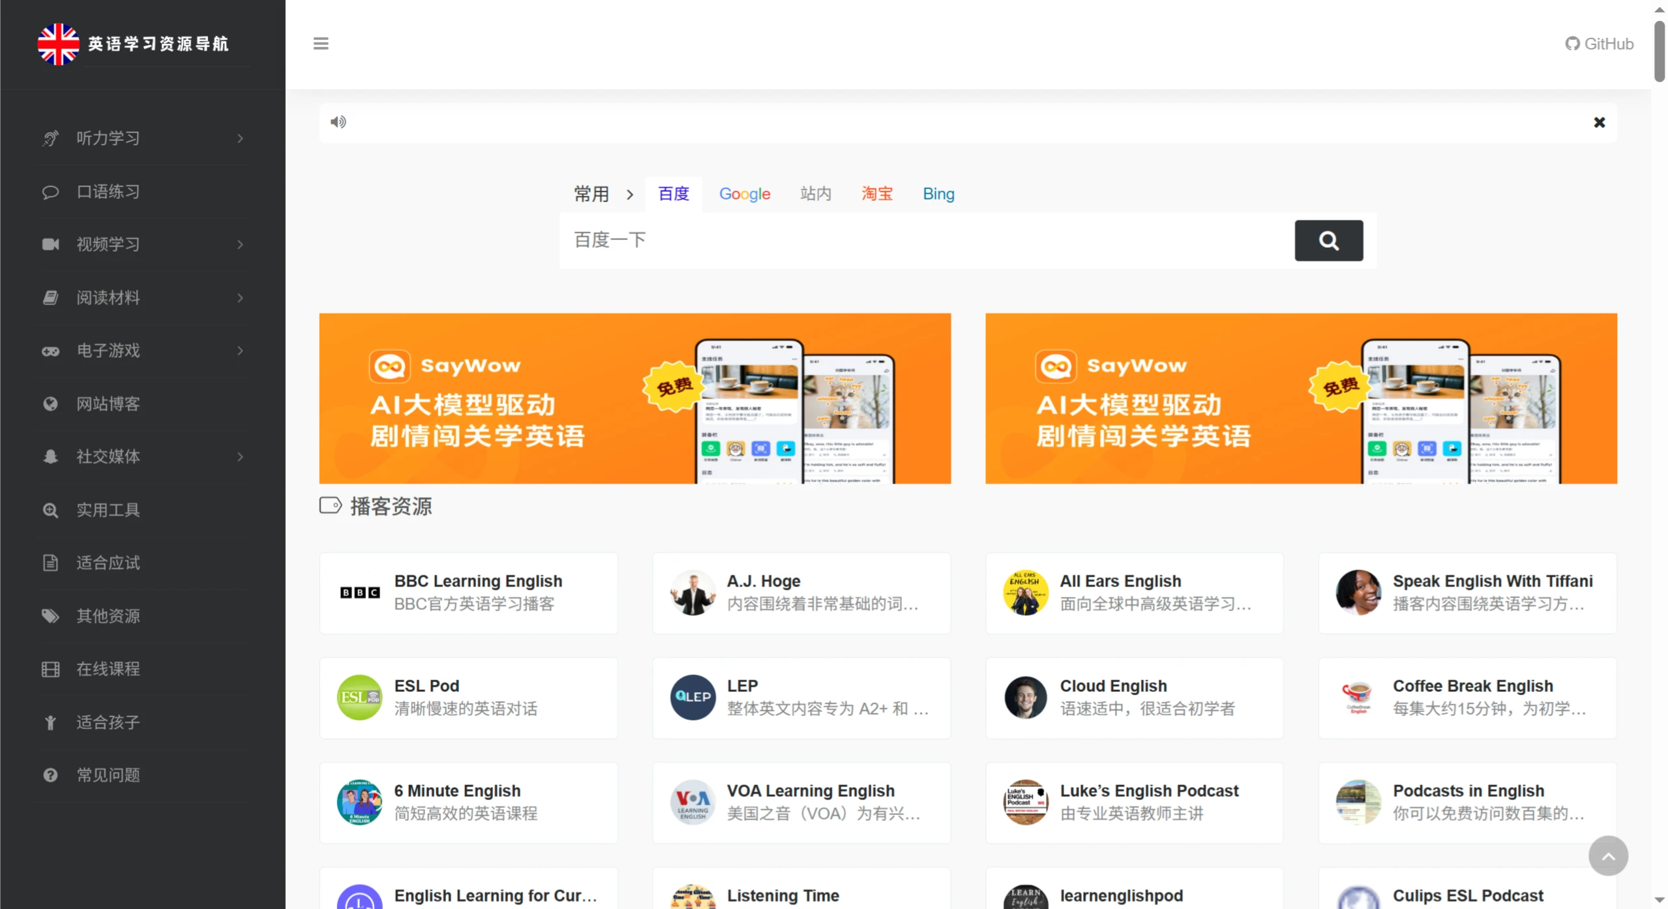Click the globe icon beside 网站博客
Image resolution: width=1668 pixels, height=909 pixels.
(50, 404)
